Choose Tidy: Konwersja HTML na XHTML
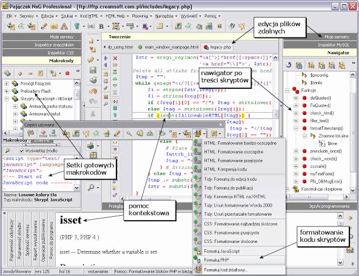Image resolution: width=359 pixels, height=276 pixels. 239,197
